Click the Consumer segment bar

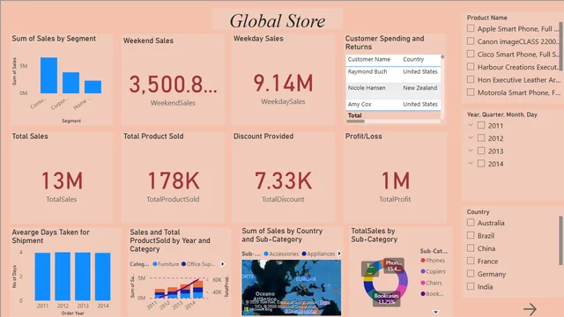pyautogui.click(x=49, y=76)
